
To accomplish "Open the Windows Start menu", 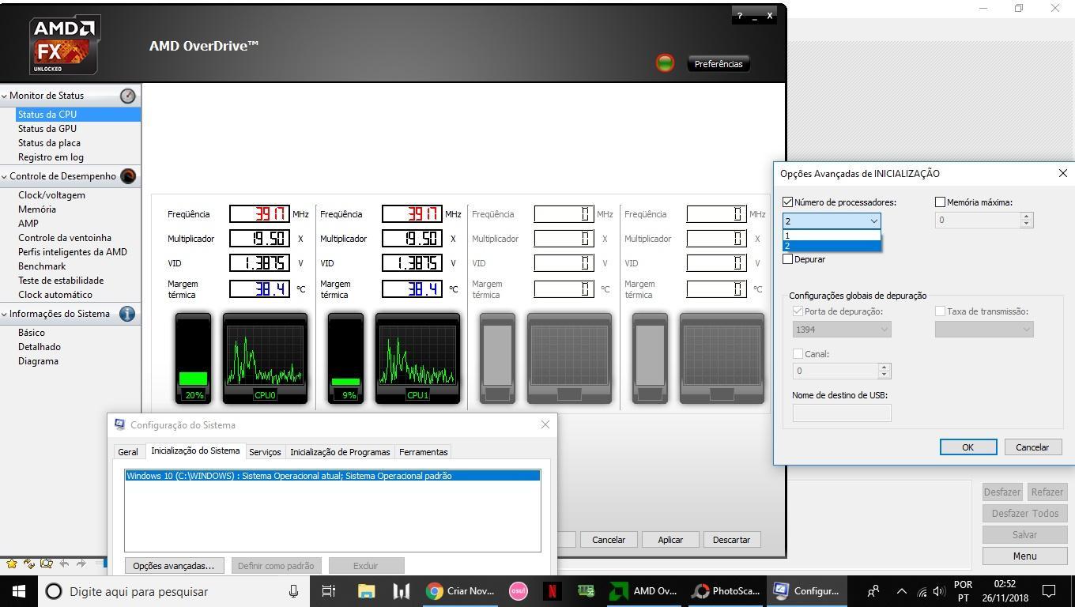I will pyautogui.click(x=18, y=591).
